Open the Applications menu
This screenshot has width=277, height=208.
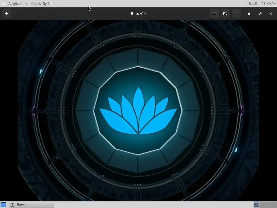[18, 4]
